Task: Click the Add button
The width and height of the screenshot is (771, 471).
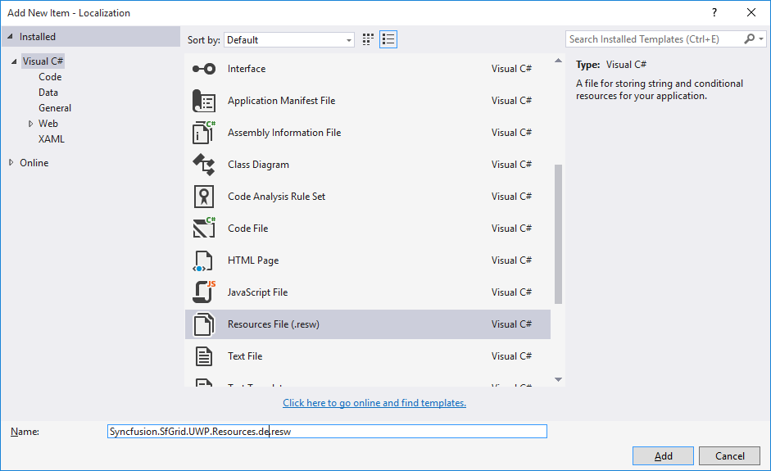Action: (663, 455)
